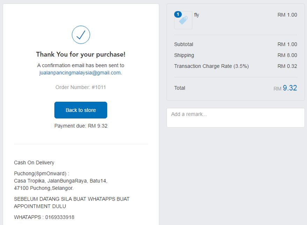Click the blue checkmark confirmation icon
This screenshot has height=225, width=307.
(x=81, y=35)
